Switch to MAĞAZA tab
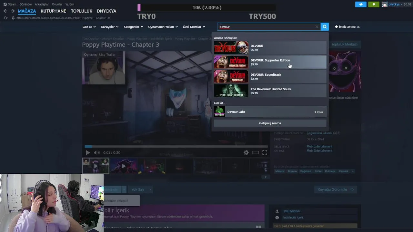The height and width of the screenshot is (232, 413). pos(27,11)
